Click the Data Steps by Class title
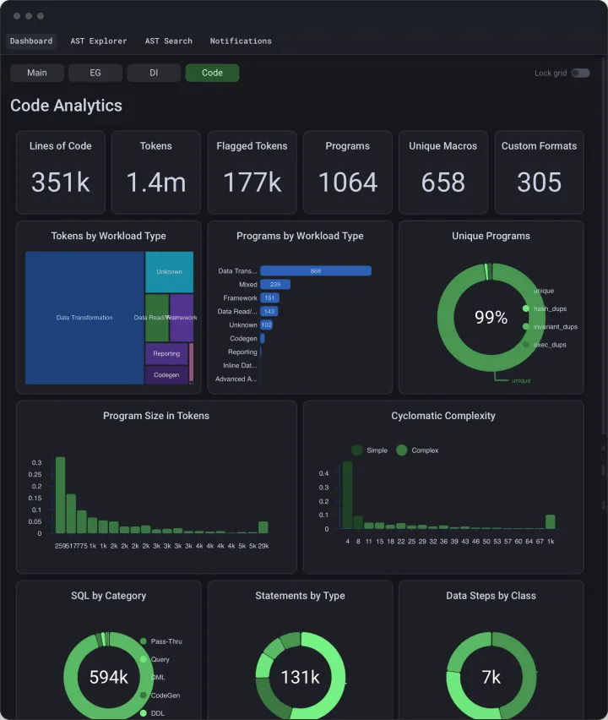 pyautogui.click(x=491, y=596)
